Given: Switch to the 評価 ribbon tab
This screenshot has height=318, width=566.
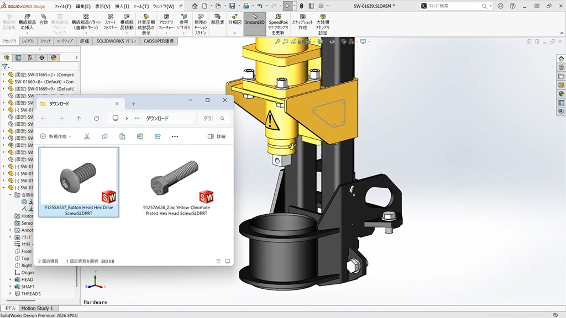Looking at the screenshot, I should (x=85, y=41).
